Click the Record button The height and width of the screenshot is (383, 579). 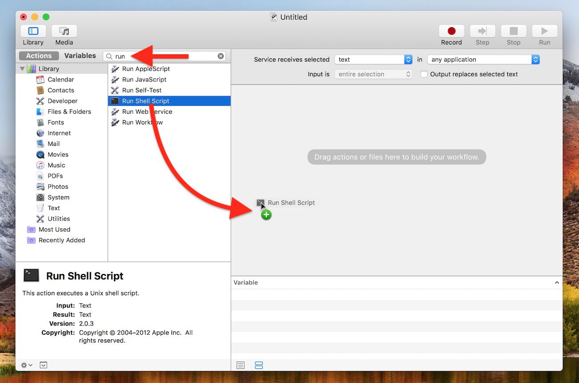coord(451,32)
